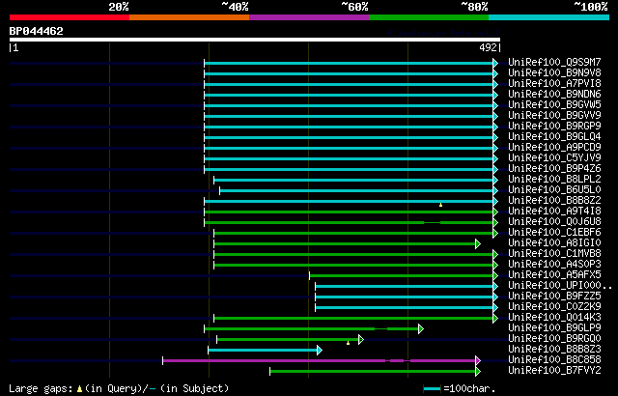Screen dimensions: 618x396
Task: Click the UniRef100_A4S0P3 label
Action: [x=554, y=265]
